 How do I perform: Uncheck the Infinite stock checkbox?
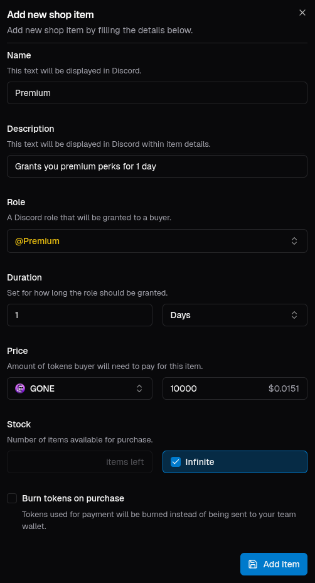tap(176, 462)
